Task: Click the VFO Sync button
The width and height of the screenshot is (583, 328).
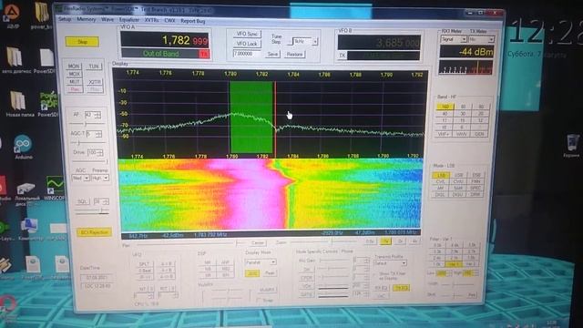Action: point(247,34)
